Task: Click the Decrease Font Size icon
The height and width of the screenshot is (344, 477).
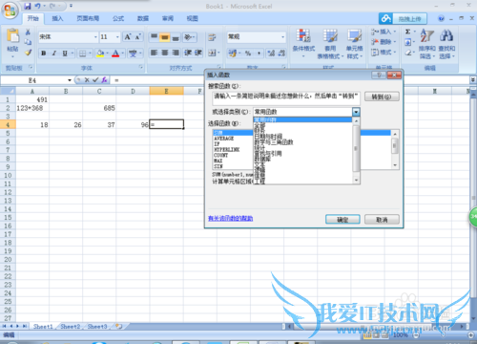Action: pos(137,37)
